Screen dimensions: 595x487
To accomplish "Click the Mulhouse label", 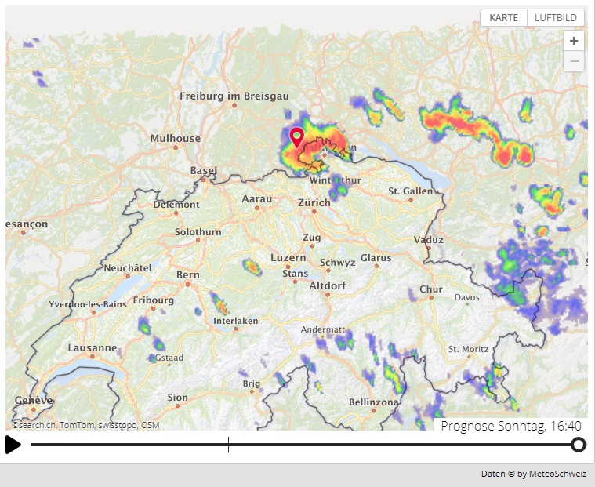I will (176, 138).
